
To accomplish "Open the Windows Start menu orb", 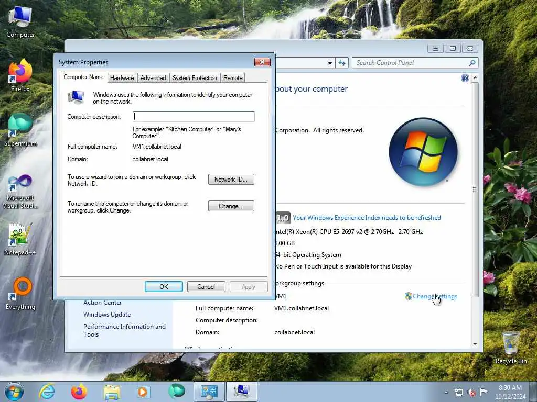I will pos(14,392).
